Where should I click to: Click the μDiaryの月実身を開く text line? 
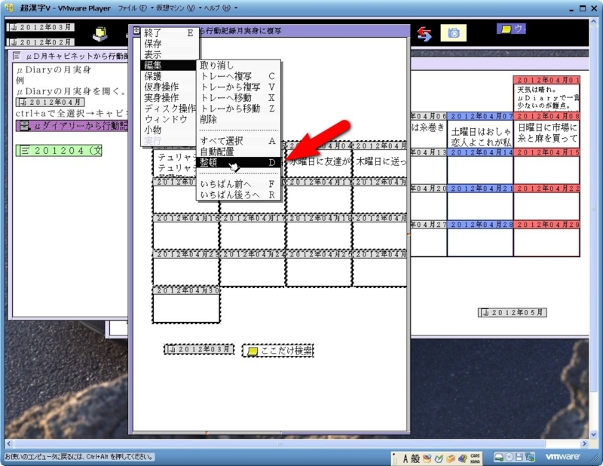point(71,91)
